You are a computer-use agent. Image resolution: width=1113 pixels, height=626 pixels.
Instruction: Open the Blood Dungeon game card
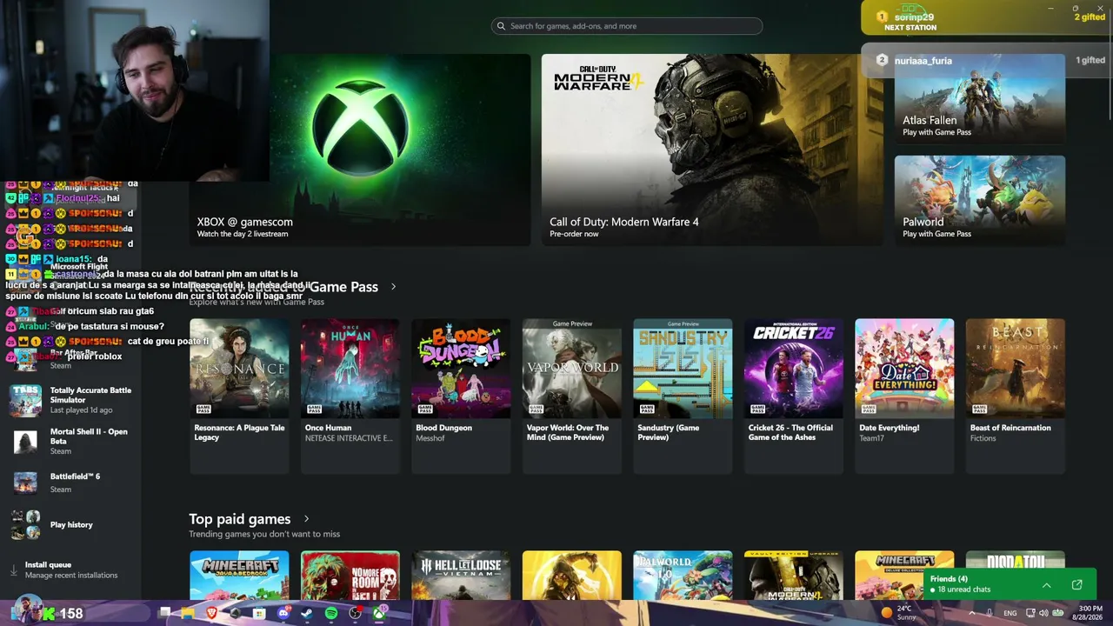tap(461, 396)
